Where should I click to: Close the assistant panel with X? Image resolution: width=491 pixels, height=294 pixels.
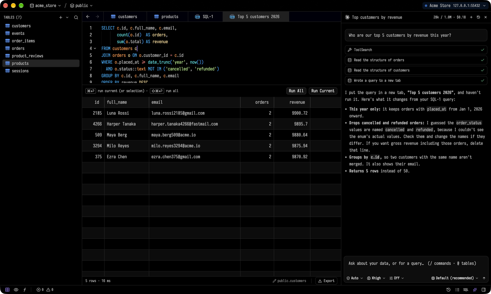pos(486,17)
